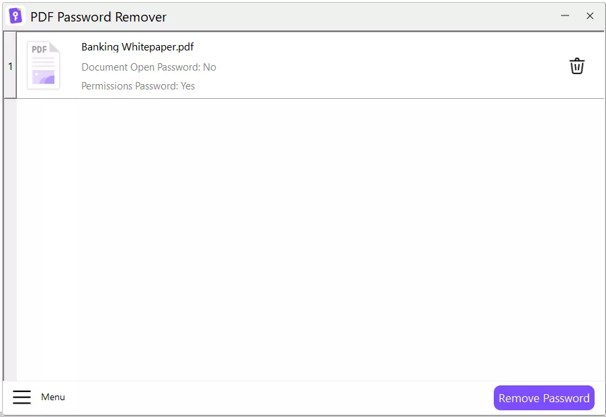This screenshot has width=606, height=417.
Task: Select the Banking Whitepaper.pdf file row
Action: click(x=302, y=66)
